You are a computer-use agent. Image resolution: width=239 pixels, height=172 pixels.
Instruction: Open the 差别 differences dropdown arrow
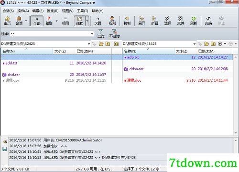[x=56, y=21]
